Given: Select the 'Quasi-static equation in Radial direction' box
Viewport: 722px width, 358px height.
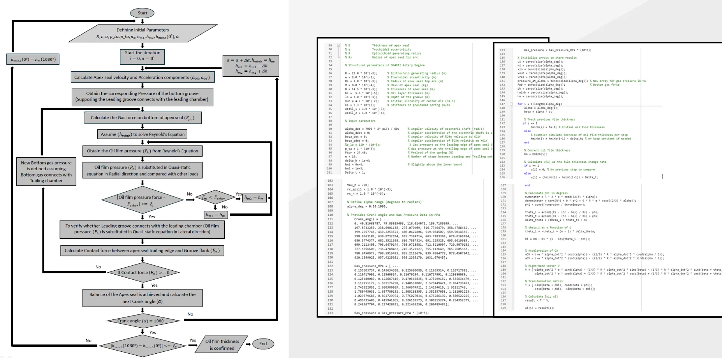Looking at the screenshot, I should (143, 171).
